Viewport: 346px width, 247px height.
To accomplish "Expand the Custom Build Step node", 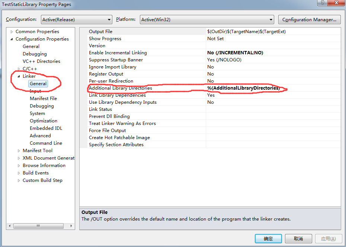I will 19,181.
